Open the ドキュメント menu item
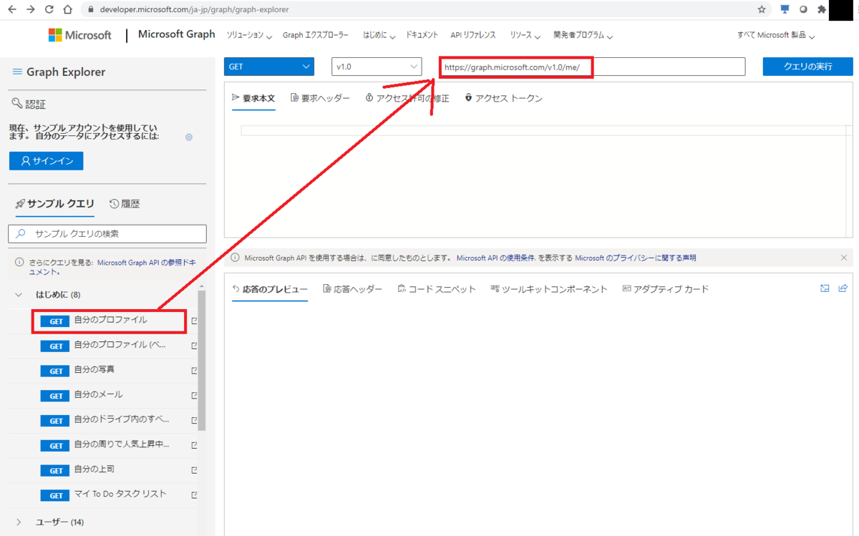The width and height of the screenshot is (859, 536). coord(422,34)
